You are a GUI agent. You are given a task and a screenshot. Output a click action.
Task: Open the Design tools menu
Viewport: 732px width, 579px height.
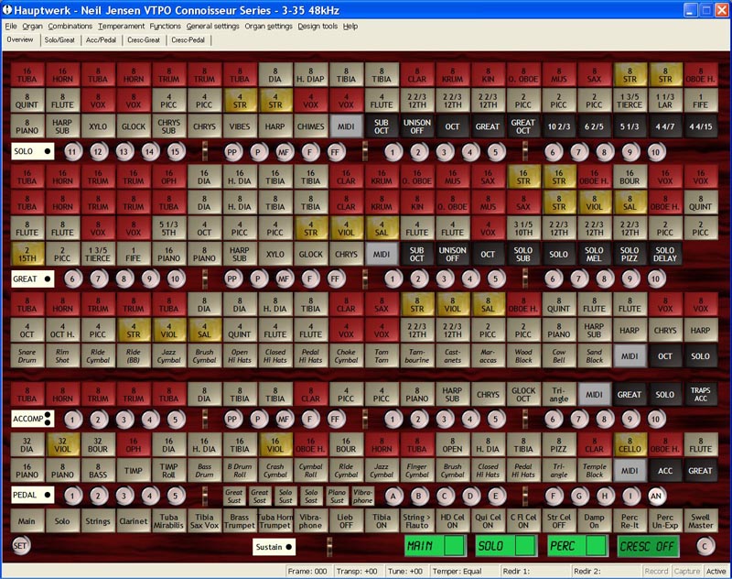pyautogui.click(x=318, y=27)
